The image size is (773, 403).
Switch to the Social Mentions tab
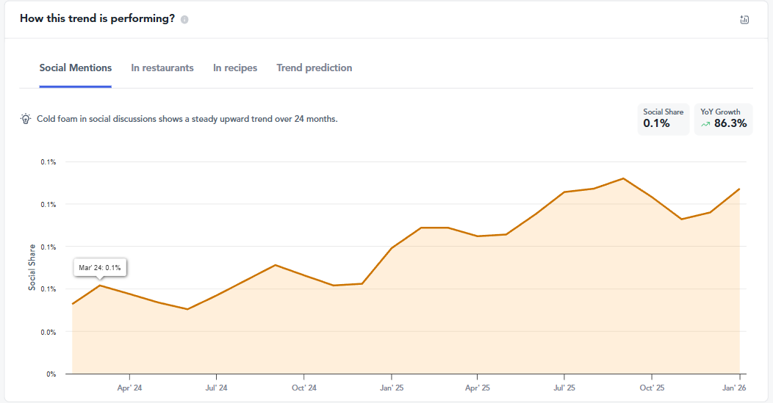(76, 68)
